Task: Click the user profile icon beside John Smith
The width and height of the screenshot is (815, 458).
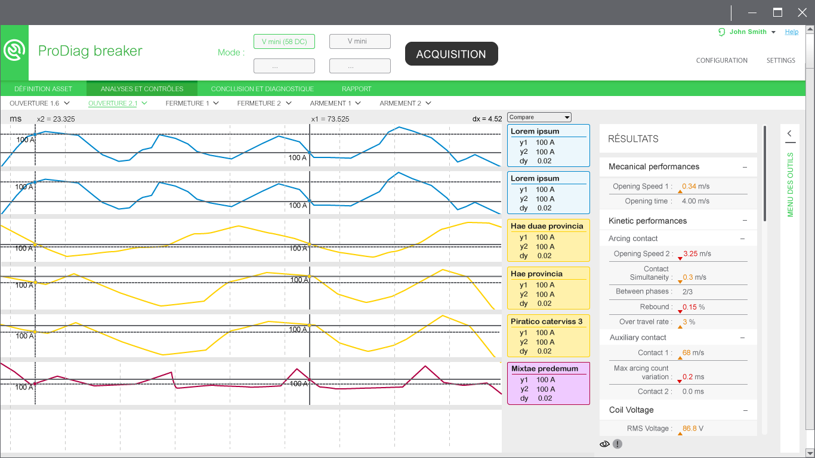Action: pos(722,32)
